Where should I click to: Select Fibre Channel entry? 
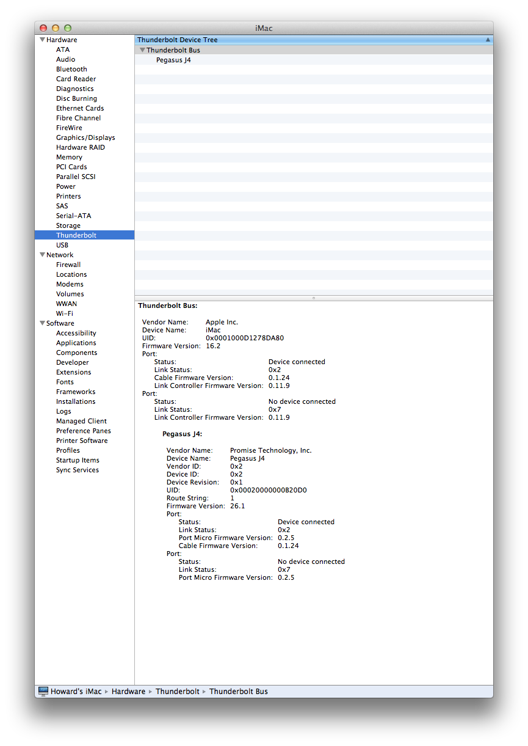click(x=79, y=118)
